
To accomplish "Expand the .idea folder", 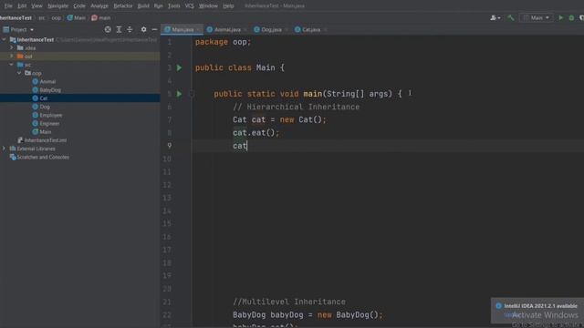I will click(x=12, y=47).
